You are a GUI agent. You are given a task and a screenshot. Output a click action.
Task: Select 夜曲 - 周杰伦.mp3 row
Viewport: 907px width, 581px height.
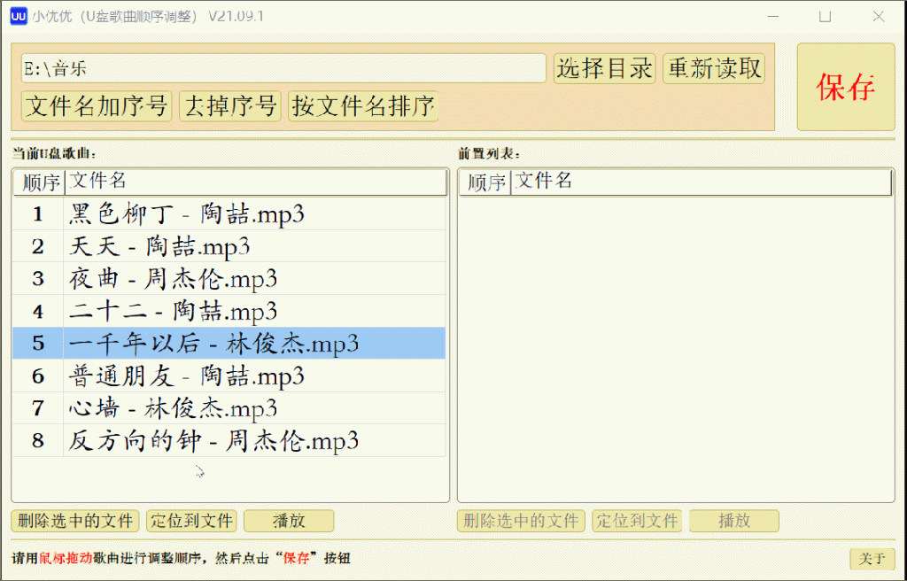[229, 279]
